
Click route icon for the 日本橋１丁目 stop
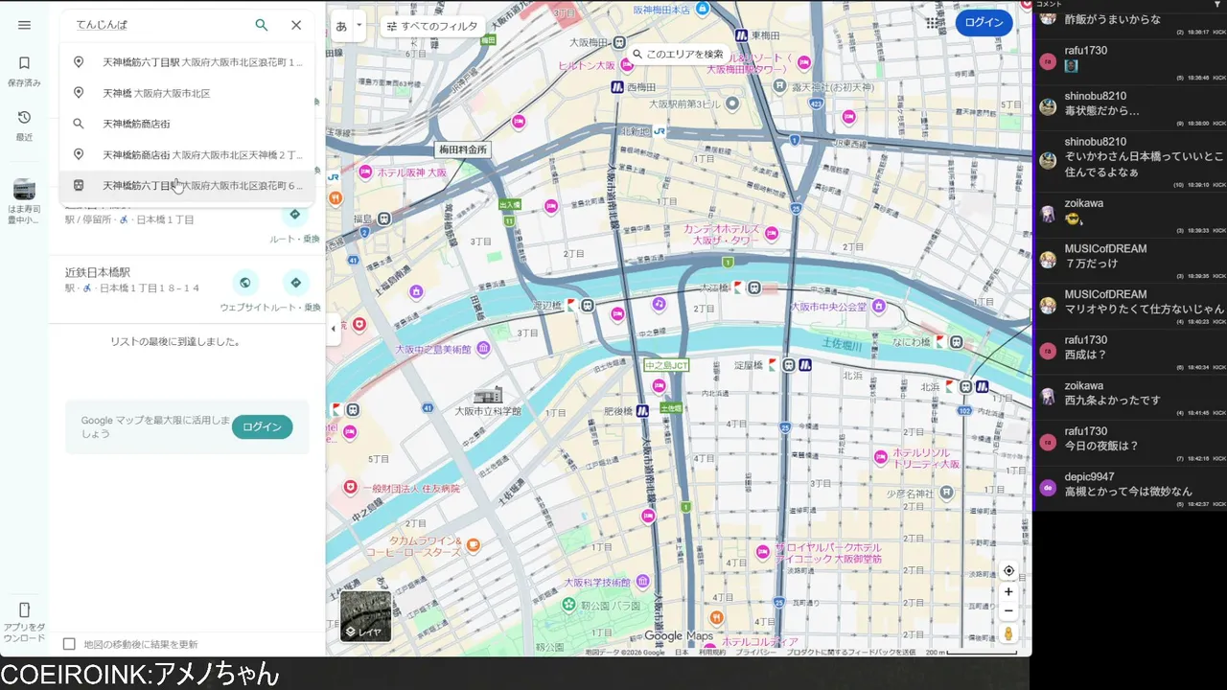pos(295,215)
